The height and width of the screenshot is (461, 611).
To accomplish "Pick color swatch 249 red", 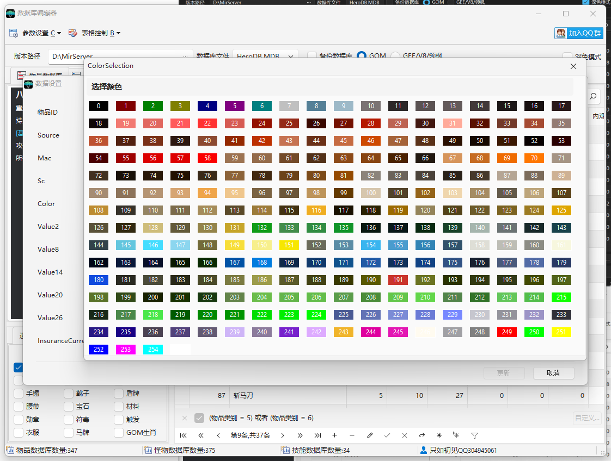I will [507, 332].
